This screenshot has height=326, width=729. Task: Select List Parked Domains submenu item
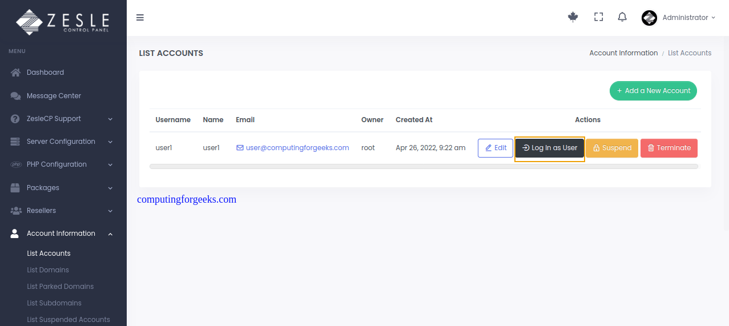coord(61,287)
